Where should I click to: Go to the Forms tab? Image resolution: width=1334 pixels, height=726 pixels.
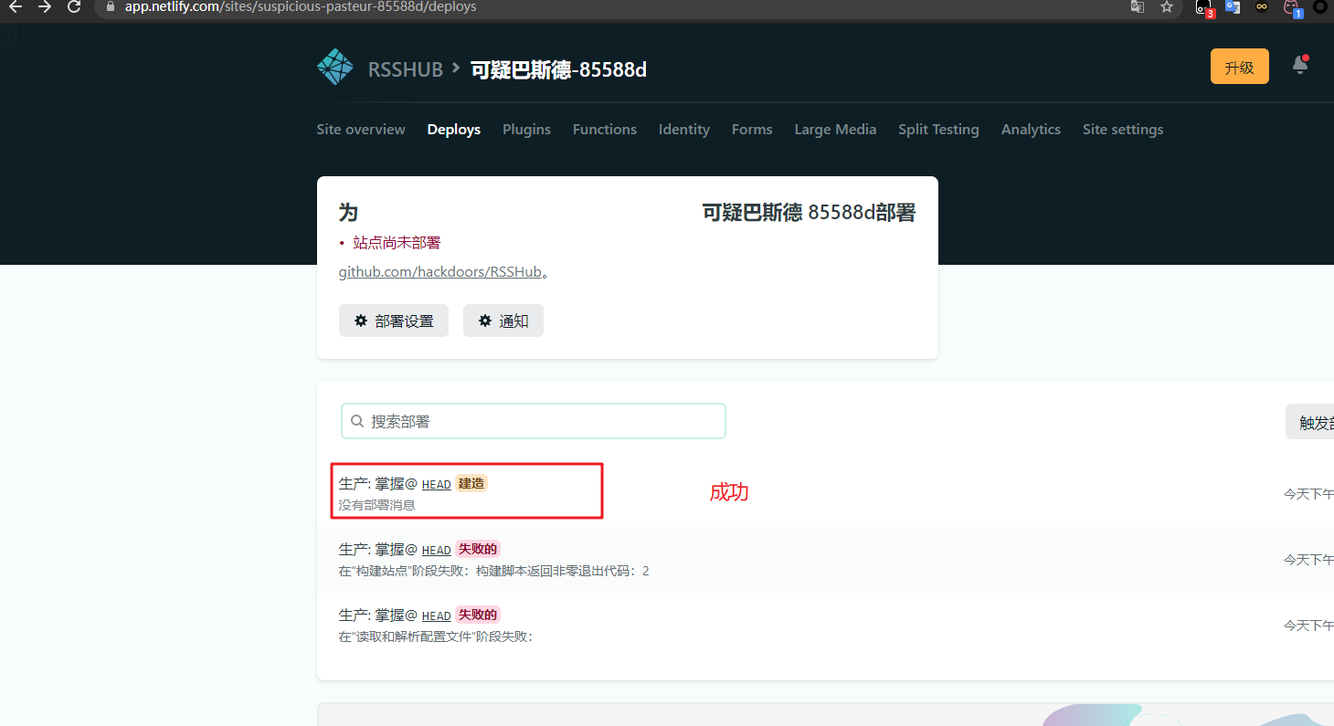click(752, 130)
